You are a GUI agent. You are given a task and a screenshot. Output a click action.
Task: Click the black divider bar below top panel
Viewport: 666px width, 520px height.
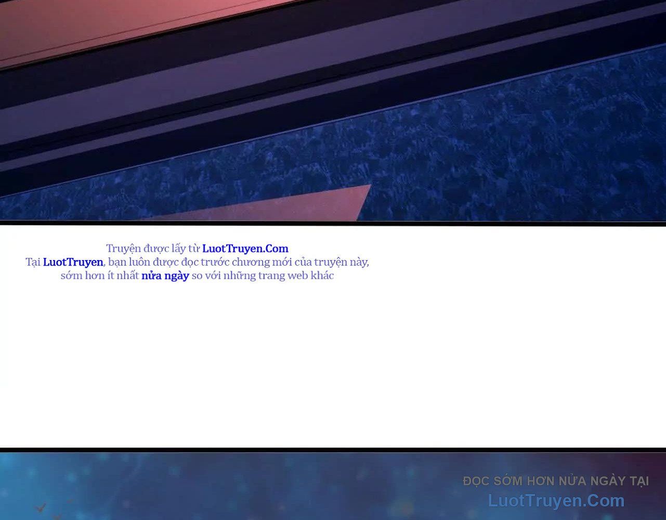(x=333, y=223)
